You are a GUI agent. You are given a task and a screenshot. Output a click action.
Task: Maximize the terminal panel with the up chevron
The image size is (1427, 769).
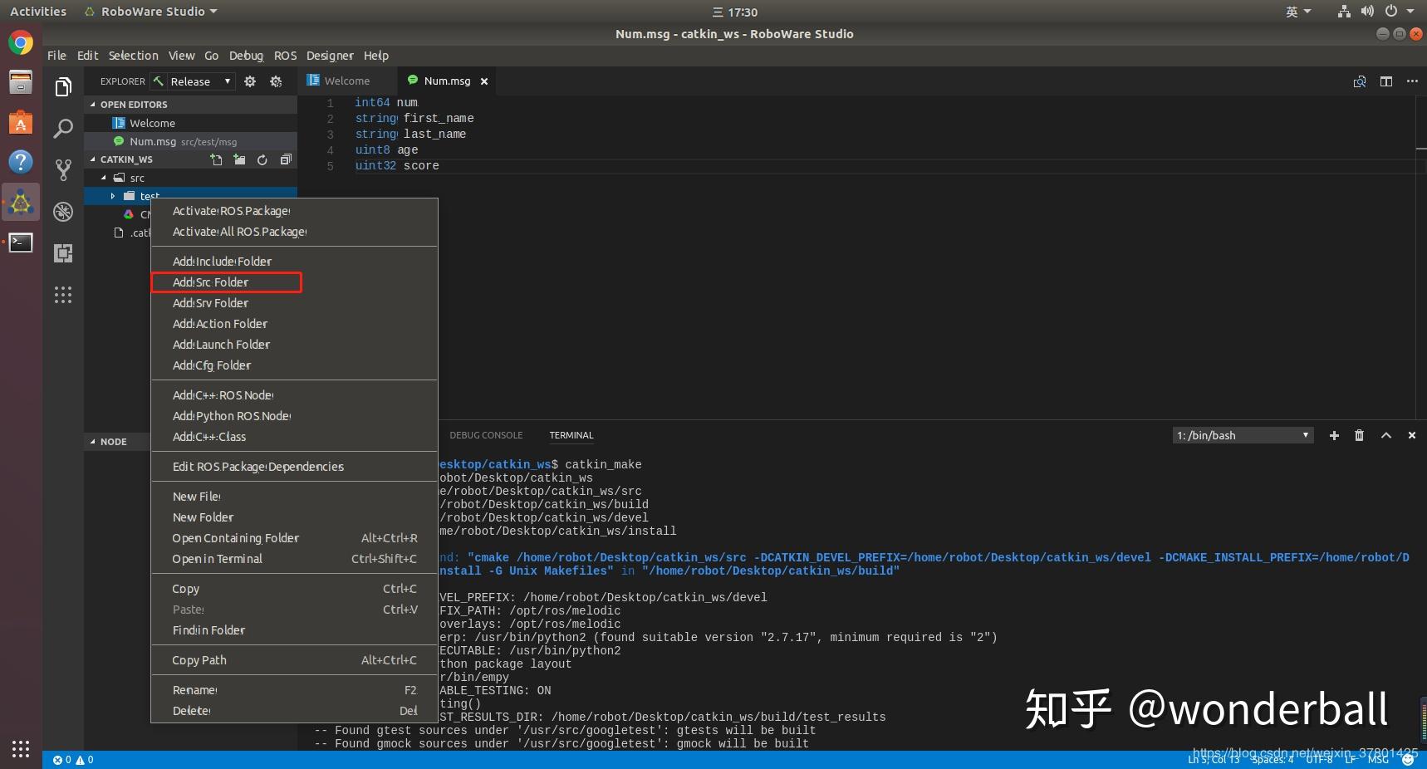[1386, 435]
